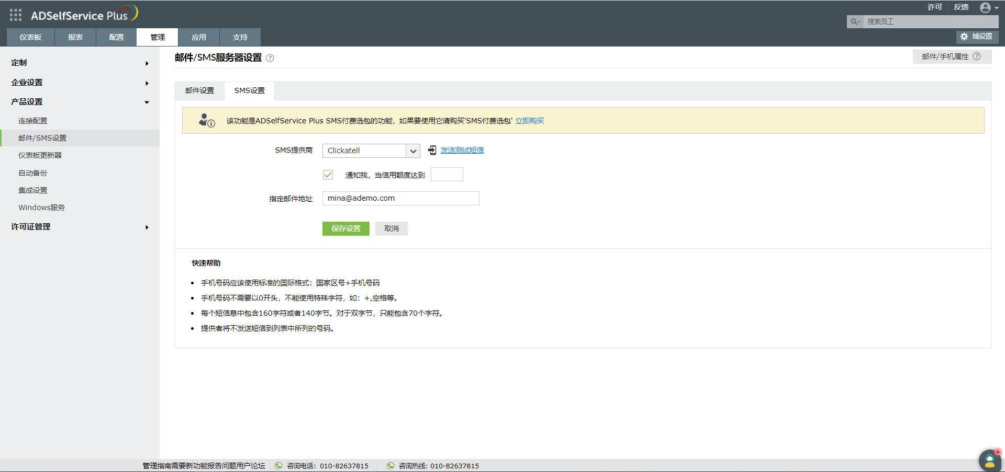The width and height of the screenshot is (1005, 472).
Task: Open the 反馈 link in header
Action: pos(961,7)
